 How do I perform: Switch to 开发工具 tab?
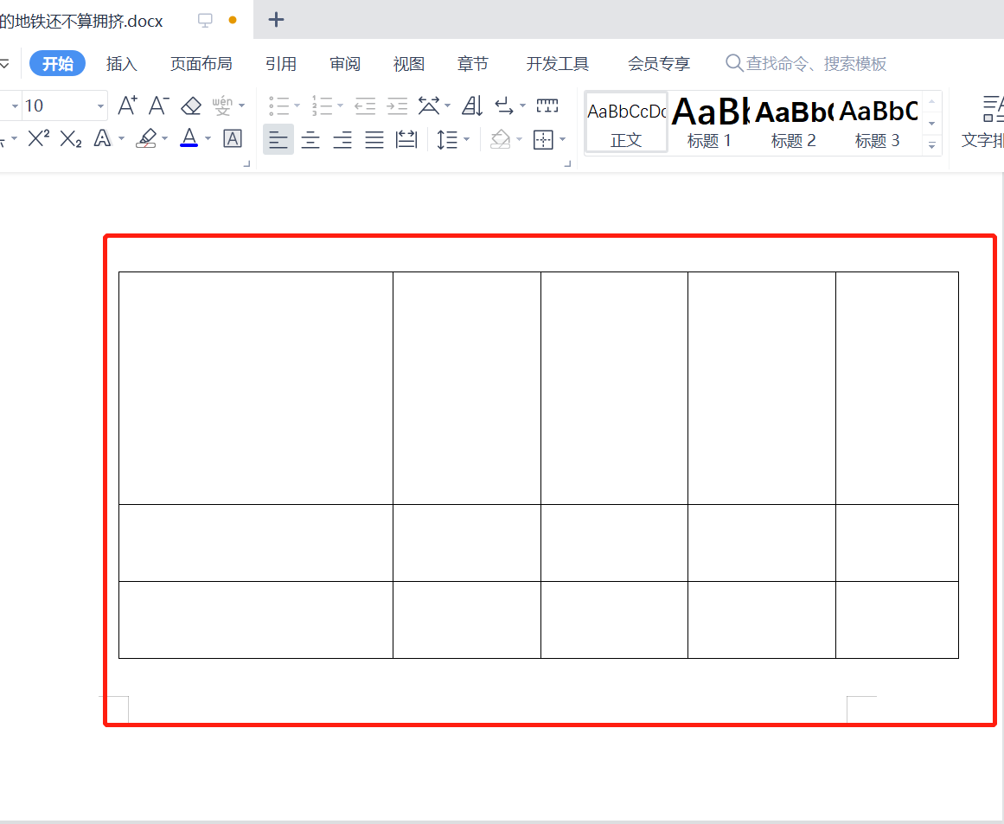557,63
